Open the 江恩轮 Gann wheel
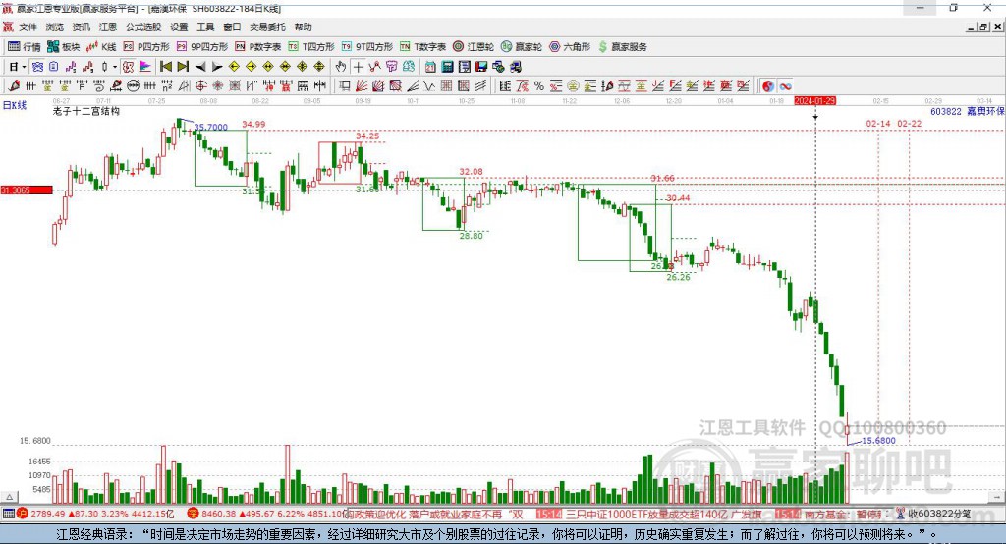This screenshot has height=544, width=1006. (x=474, y=47)
